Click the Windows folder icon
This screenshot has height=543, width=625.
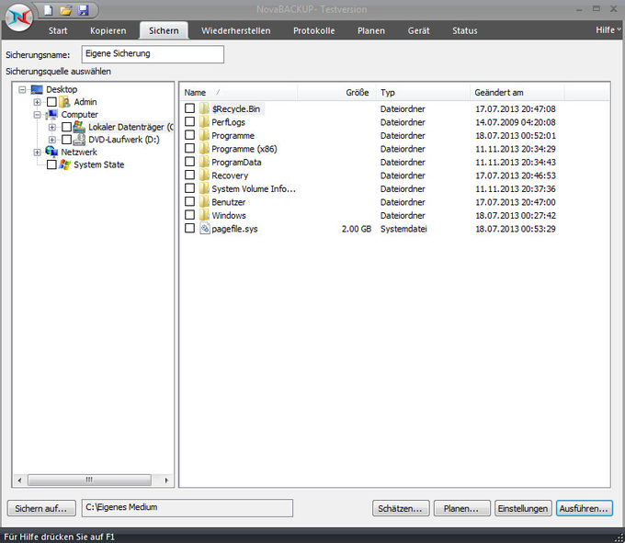point(204,215)
